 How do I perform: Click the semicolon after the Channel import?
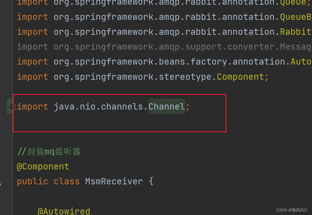[188, 107]
